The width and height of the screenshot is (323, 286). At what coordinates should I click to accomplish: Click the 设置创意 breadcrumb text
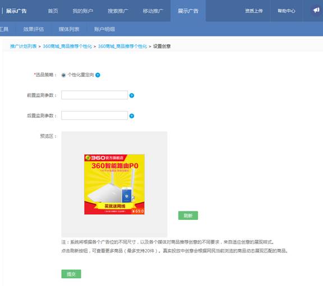click(161, 47)
